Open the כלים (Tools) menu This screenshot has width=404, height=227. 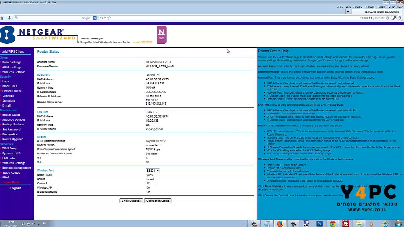pos(348,7)
